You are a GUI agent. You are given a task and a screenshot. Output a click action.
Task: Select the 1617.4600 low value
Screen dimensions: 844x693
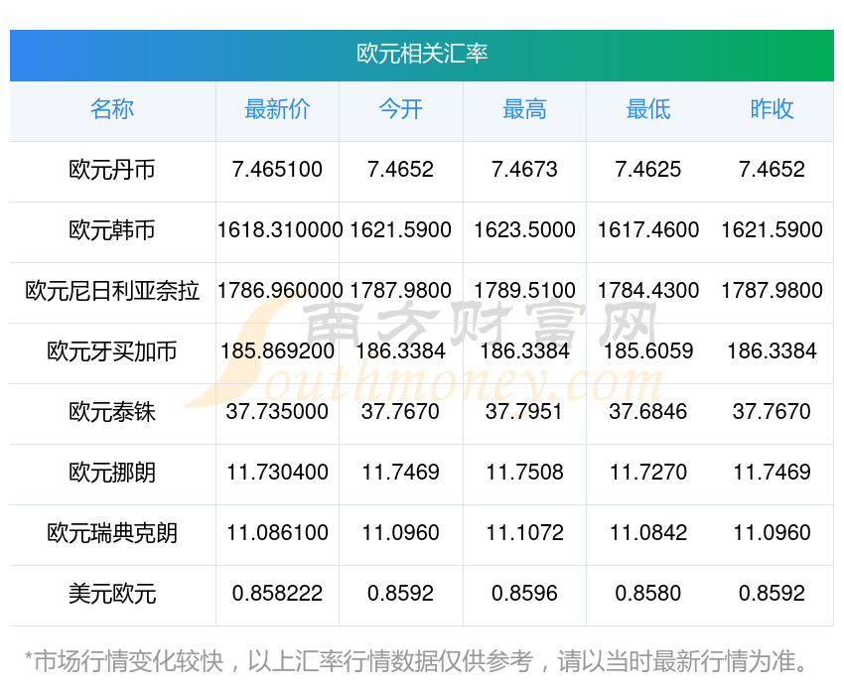[x=648, y=230]
